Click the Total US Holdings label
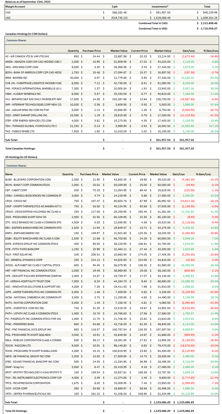The width and height of the screenshot is (222, 414). point(16,411)
